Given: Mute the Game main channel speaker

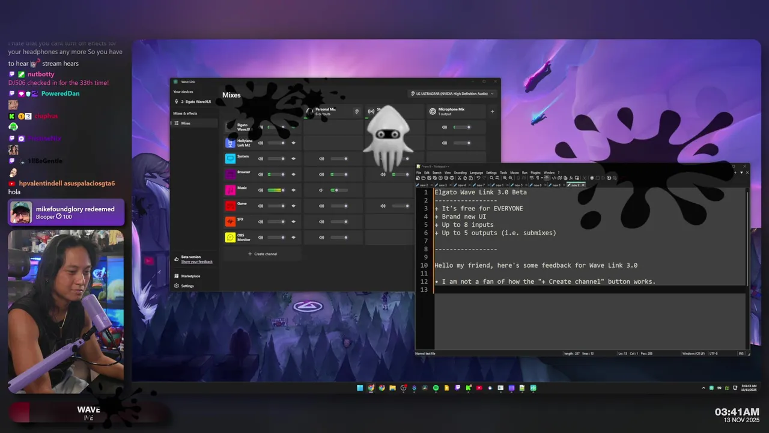Looking at the screenshot, I should pos(260,206).
